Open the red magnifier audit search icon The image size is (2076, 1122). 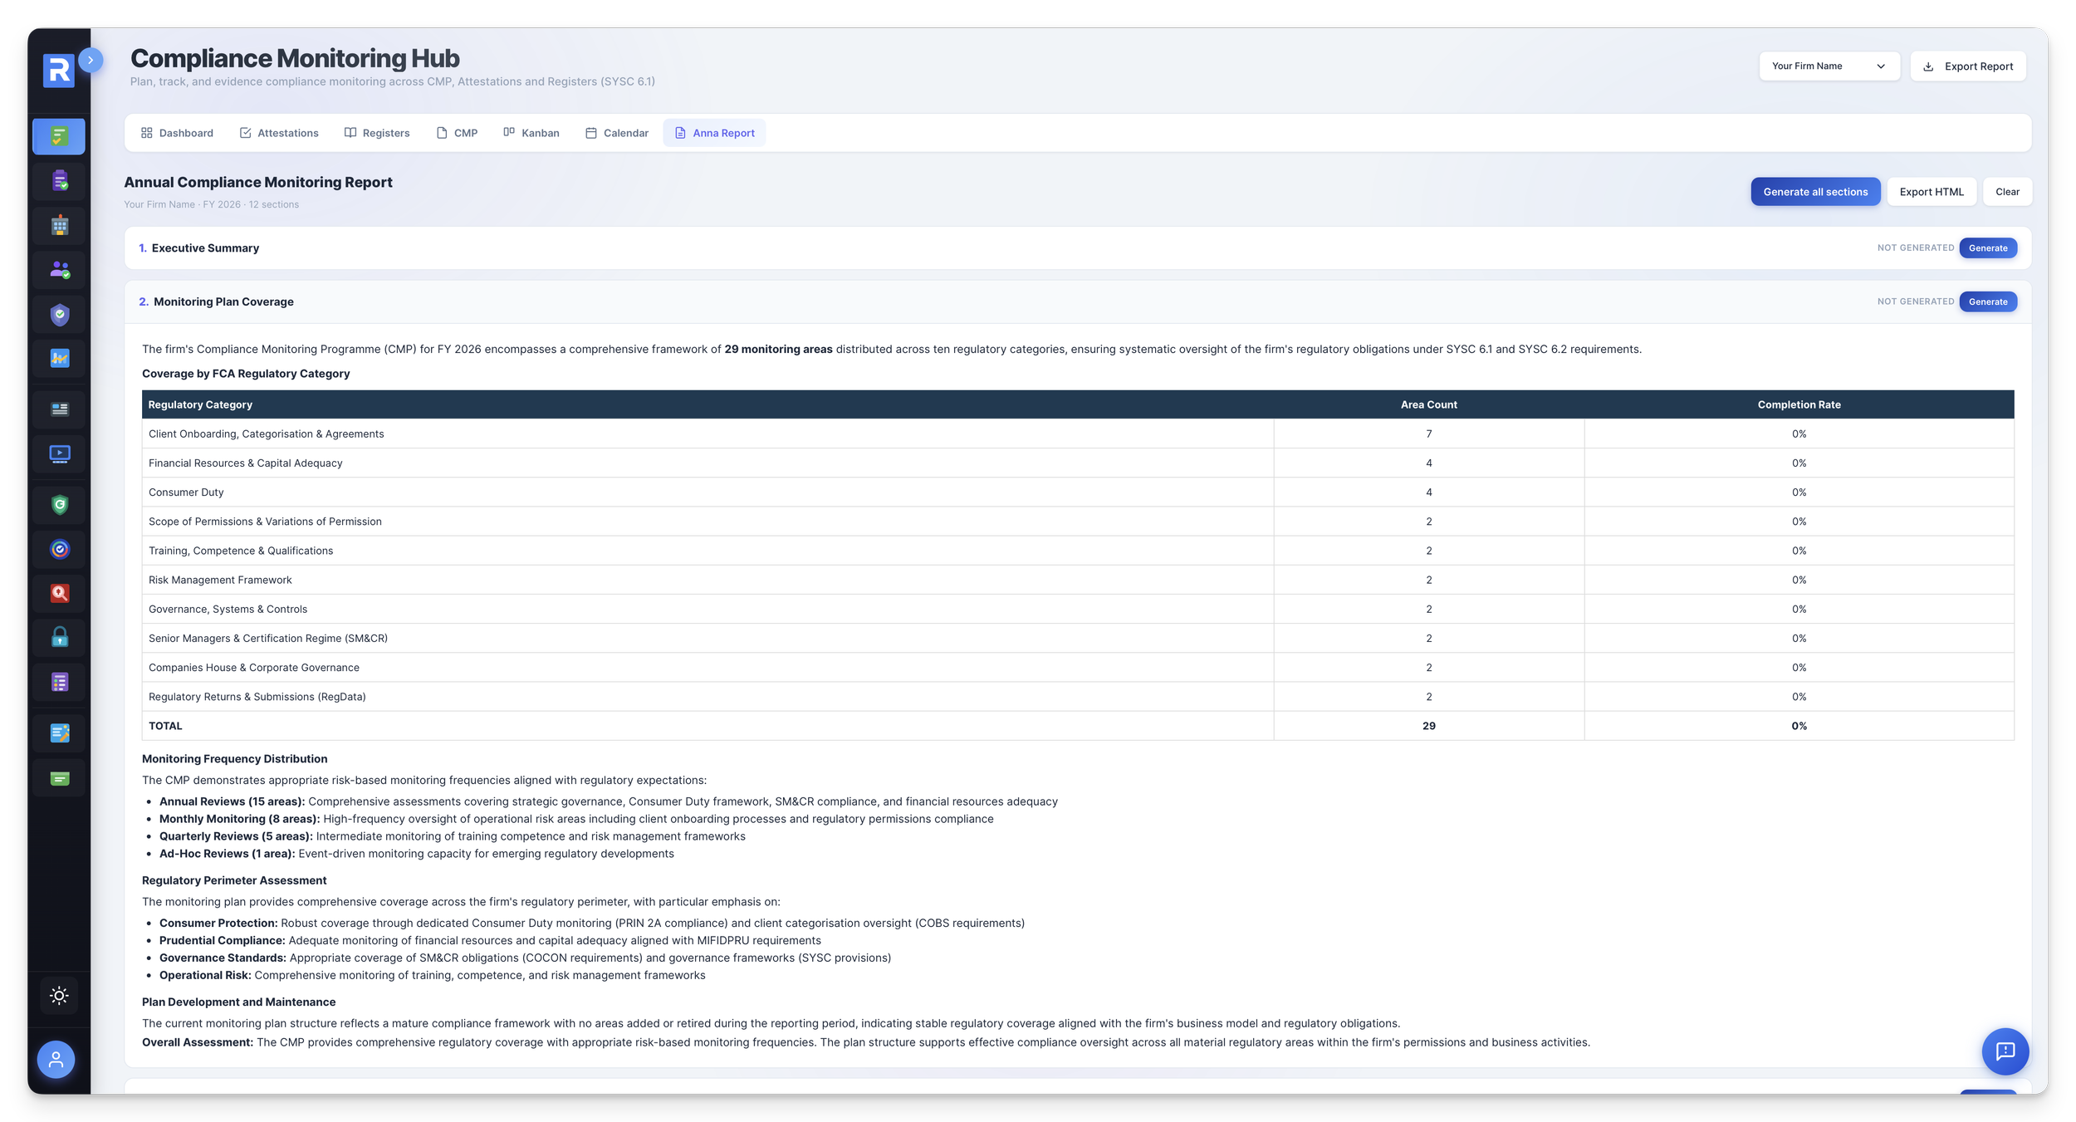click(x=59, y=593)
